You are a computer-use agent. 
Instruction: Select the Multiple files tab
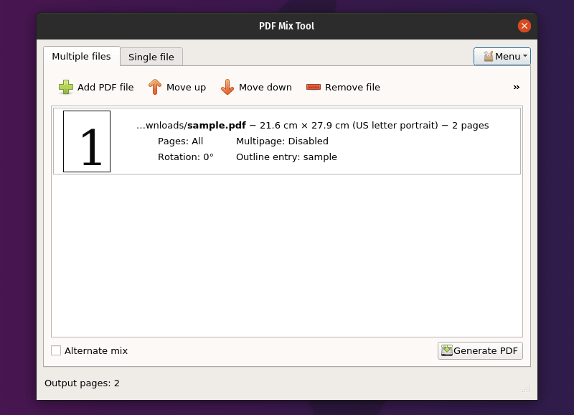tap(81, 56)
